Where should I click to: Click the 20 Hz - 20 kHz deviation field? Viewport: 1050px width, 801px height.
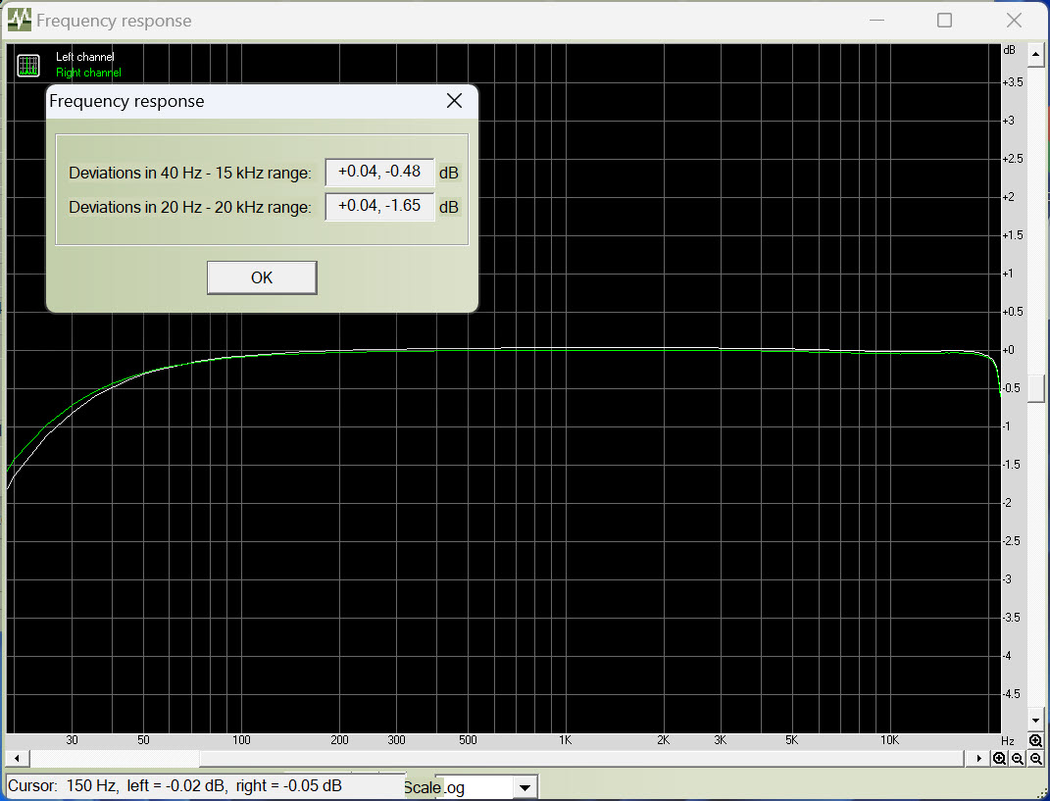379,207
